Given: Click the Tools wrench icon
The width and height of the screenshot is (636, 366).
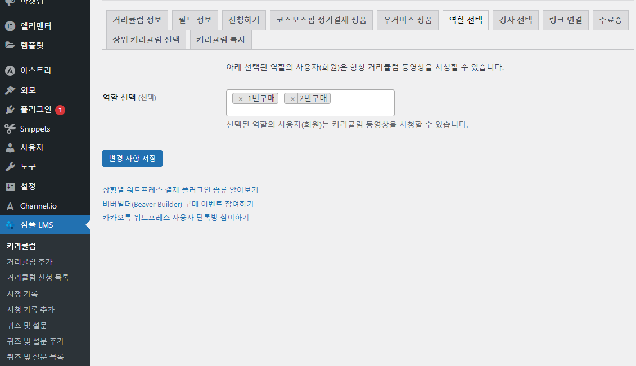Looking at the screenshot, I should 10,166.
